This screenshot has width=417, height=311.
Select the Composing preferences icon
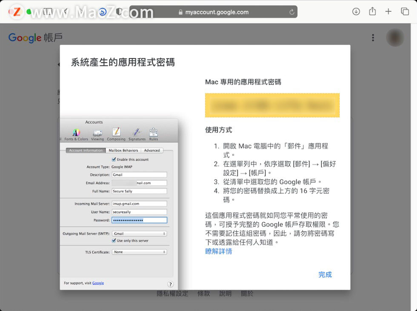point(116,134)
